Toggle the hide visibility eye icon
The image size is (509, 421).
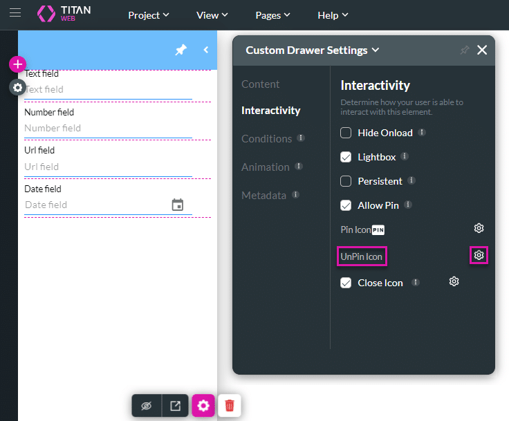tap(146, 406)
